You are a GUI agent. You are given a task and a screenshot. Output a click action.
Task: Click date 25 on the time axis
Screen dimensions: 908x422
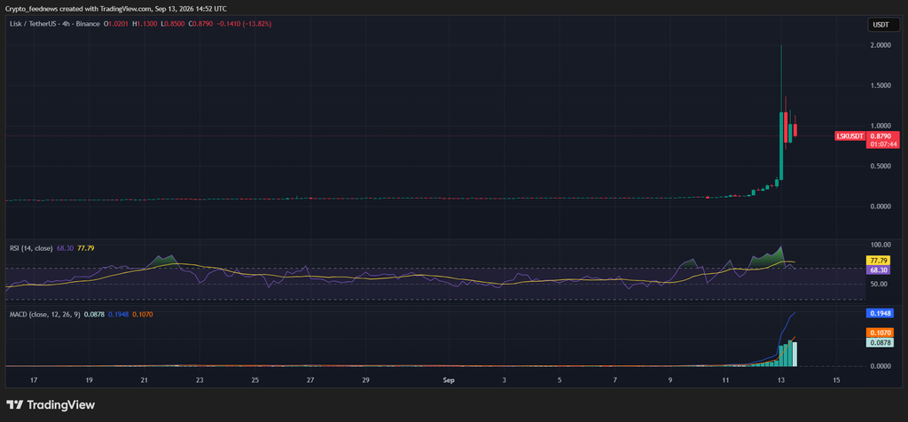pos(255,380)
